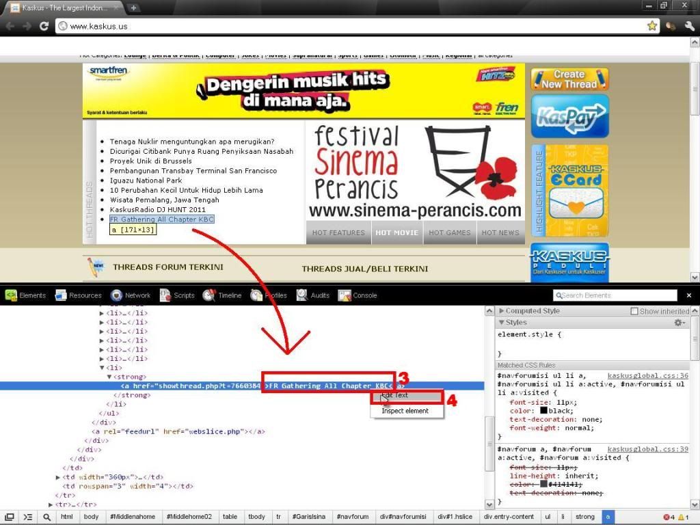Open the Timeline panel icon

point(208,295)
